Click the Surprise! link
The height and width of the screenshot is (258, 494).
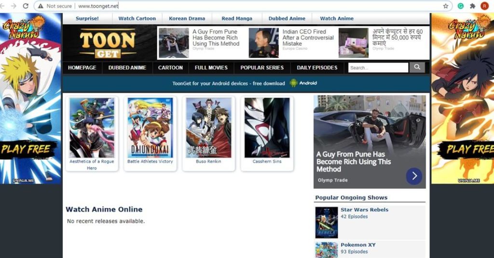tap(87, 18)
